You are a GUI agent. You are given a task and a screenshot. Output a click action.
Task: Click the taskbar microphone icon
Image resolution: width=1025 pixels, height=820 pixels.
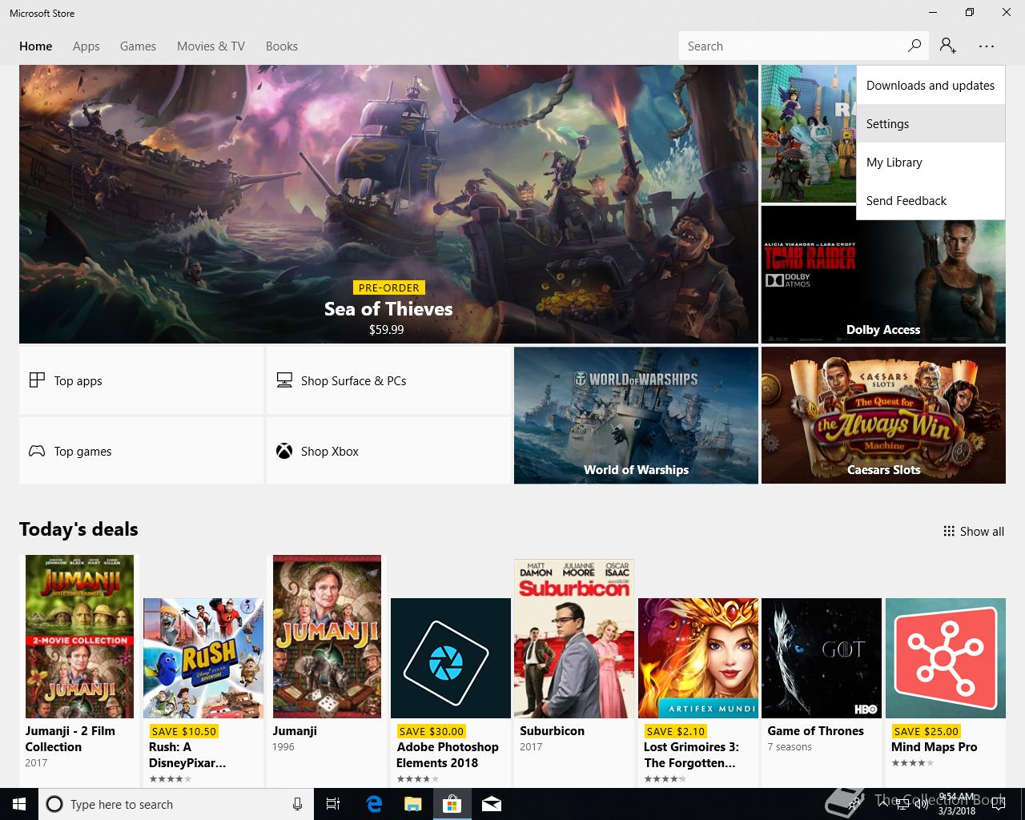(x=297, y=804)
